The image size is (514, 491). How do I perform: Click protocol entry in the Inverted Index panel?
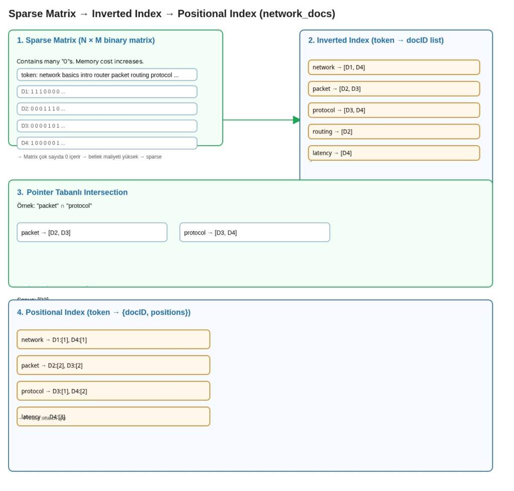point(394,110)
